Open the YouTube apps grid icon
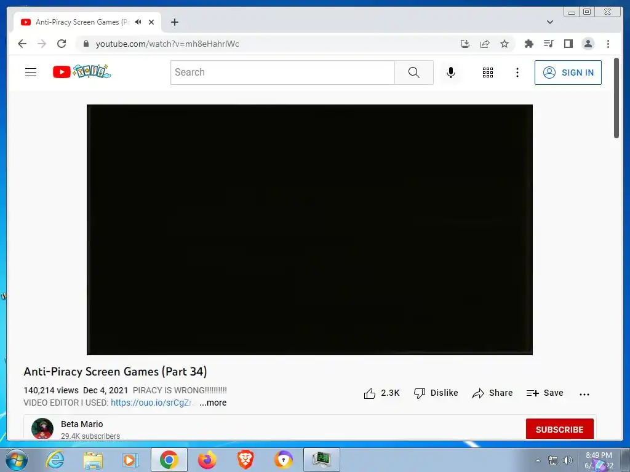Viewport: 630px width, 472px height. tap(488, 73)
